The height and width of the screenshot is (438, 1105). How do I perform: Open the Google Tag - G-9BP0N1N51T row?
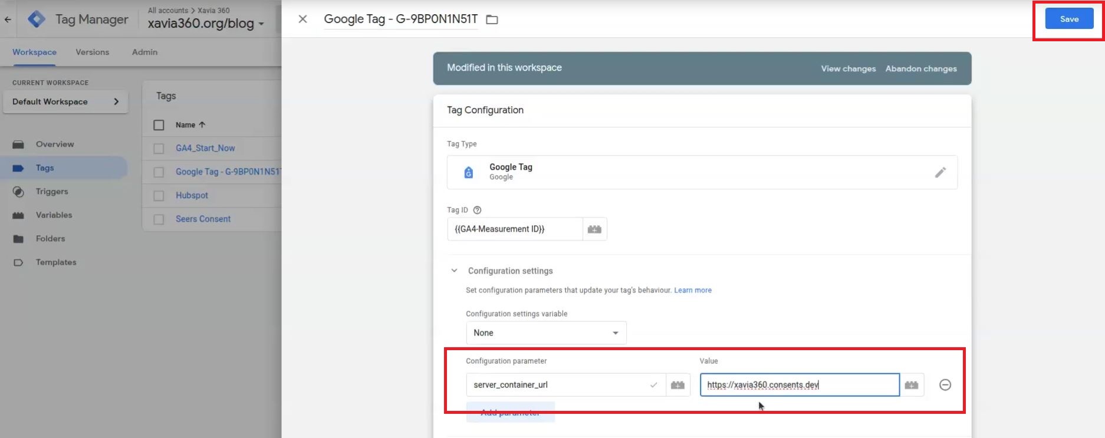coord(228,172)
